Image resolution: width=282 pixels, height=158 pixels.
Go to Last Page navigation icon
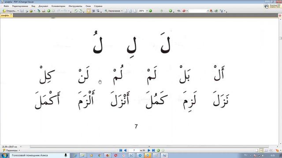pyautogui.click(x=153, y=151)
